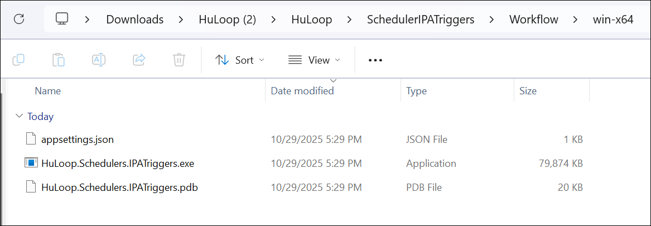Screen dimensions: 651x226
Task: Click the Copy icon in toolbar
Action: [18, 60]
